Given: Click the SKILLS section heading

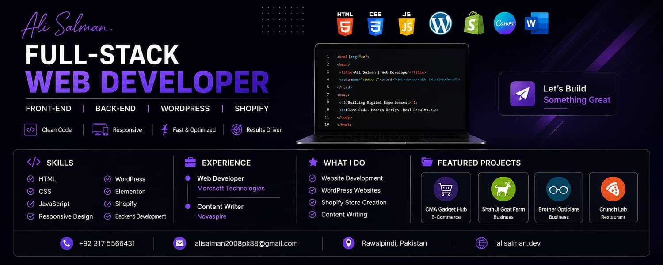Looking at the screenshot, I should pos(60,163).
